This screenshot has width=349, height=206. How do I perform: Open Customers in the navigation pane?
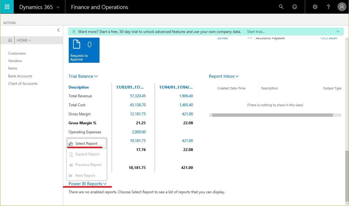[17, 53]
